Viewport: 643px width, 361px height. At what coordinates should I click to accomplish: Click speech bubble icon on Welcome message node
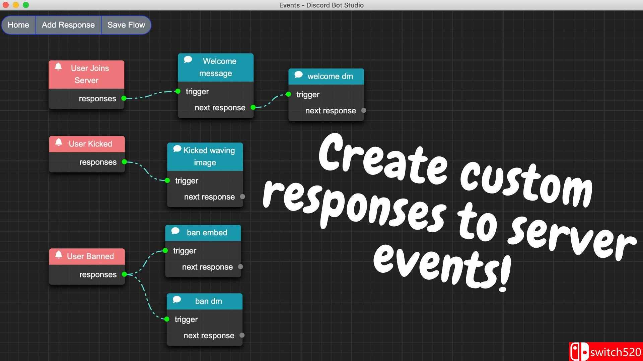click(188, 59)
